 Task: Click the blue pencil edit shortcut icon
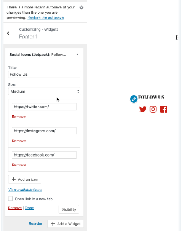click(x=134, y=99)
